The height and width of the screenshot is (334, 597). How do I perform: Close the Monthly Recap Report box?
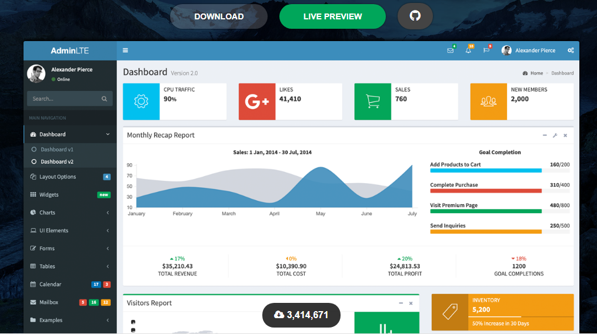[x=565, y=135]
